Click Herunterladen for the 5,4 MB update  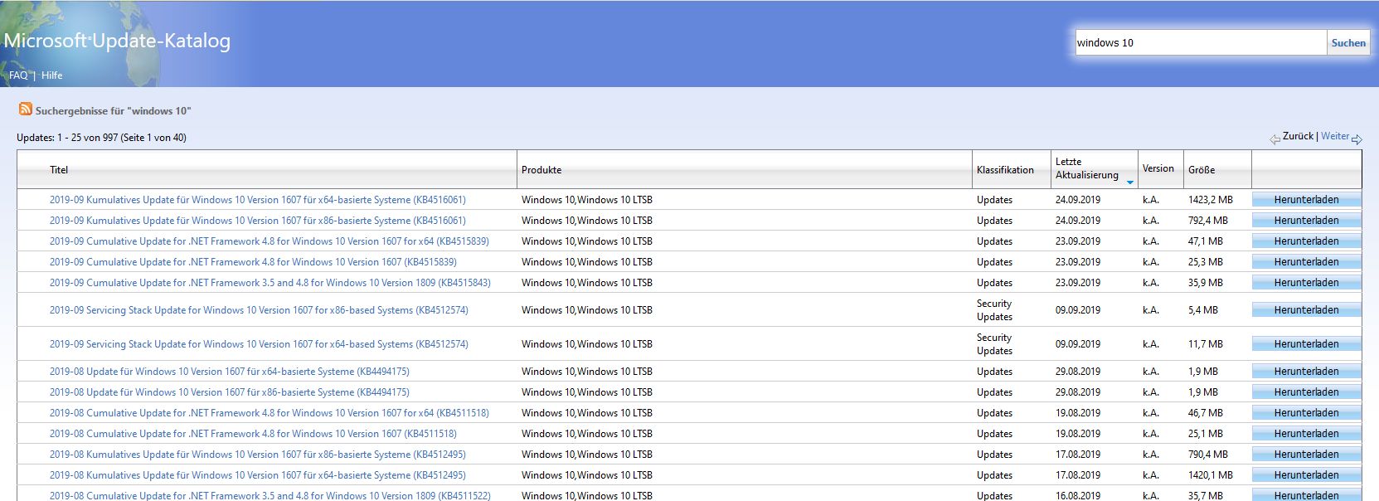(1307, 310)
